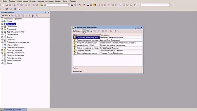The image size is (197, 111).
Task: Expand the Бизнес-процессы tree node
Action: [2, 61]
